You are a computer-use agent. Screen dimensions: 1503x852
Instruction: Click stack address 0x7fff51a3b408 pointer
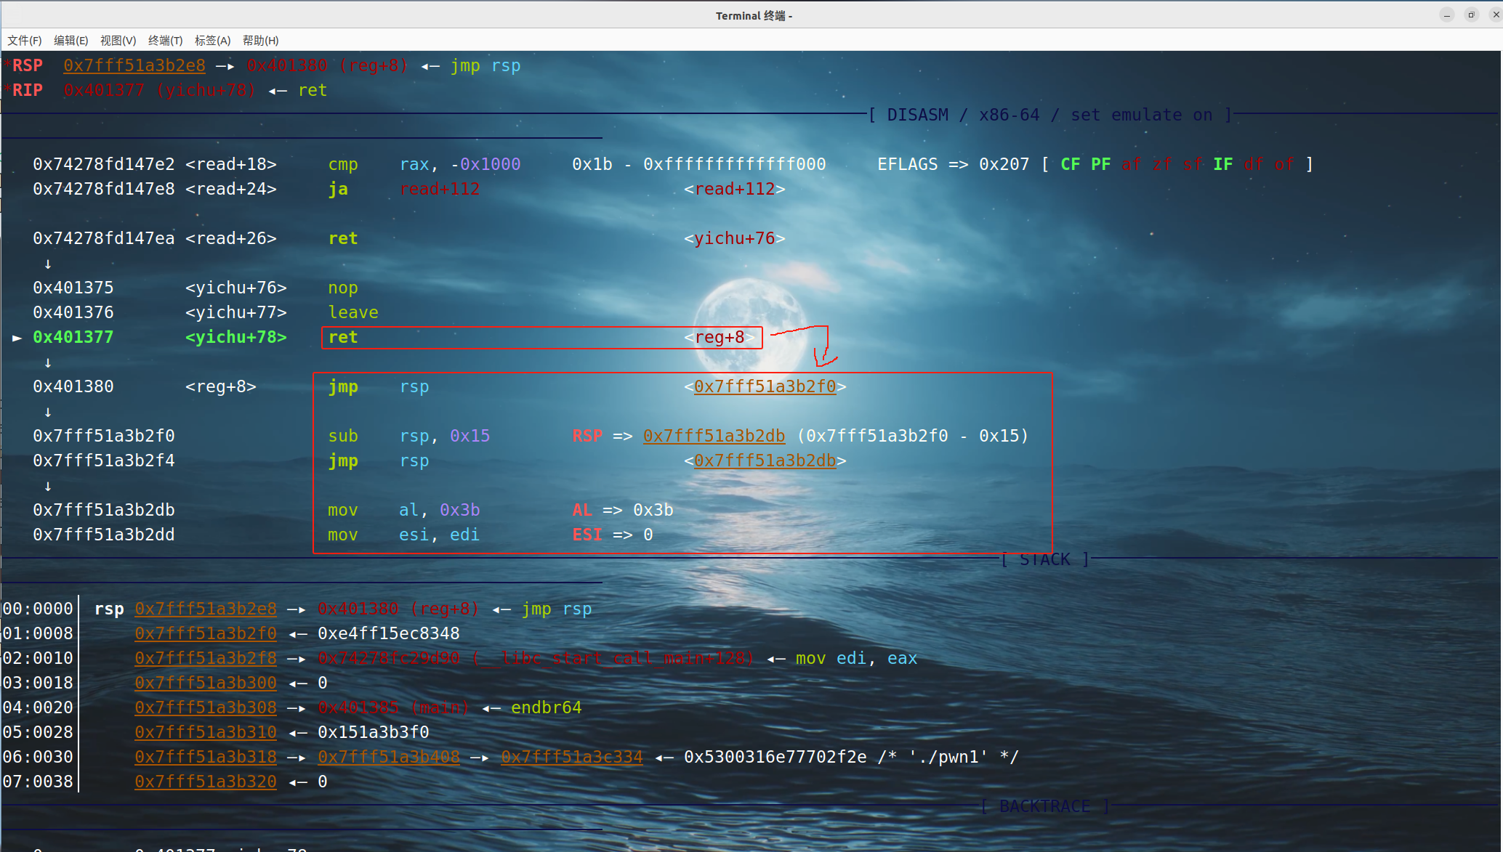[x=389, y=757]
